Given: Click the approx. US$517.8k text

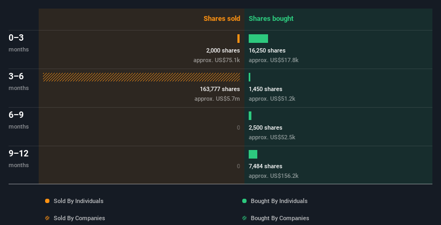Looking at the screenshot, I should click(273, 61).
